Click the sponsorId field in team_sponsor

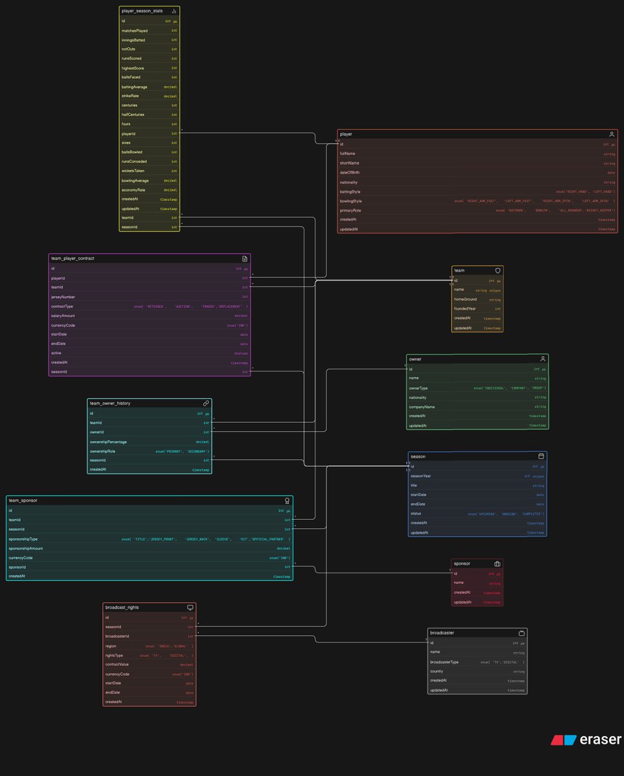(149, 566)
